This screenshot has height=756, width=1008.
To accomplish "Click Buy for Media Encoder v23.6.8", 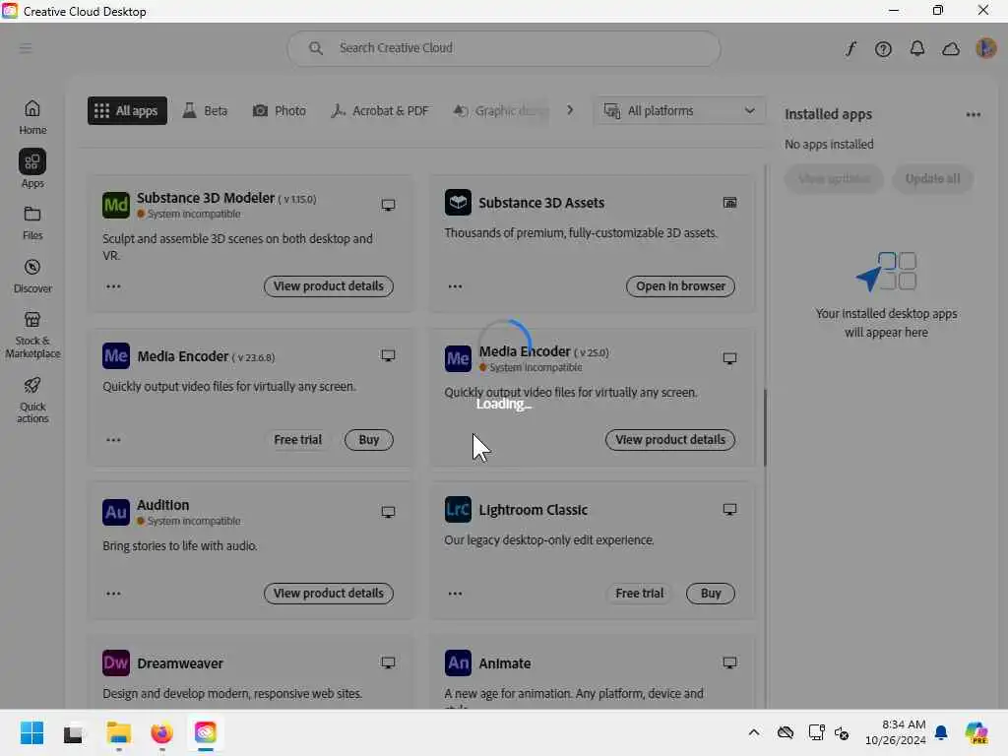I will (369, 440).
